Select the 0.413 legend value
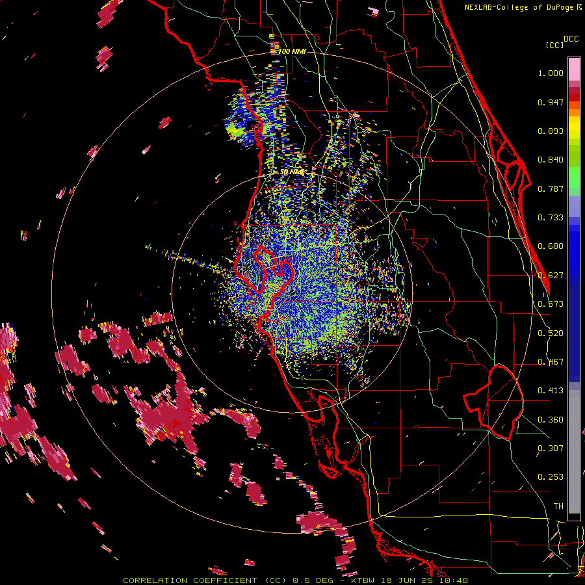The width and height of the screenshot is (585, 585). coord(551,391)
